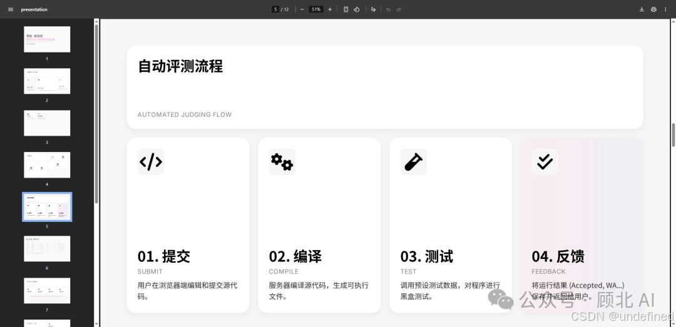Open page 7 thumbnail

click(x=47, y=290)
